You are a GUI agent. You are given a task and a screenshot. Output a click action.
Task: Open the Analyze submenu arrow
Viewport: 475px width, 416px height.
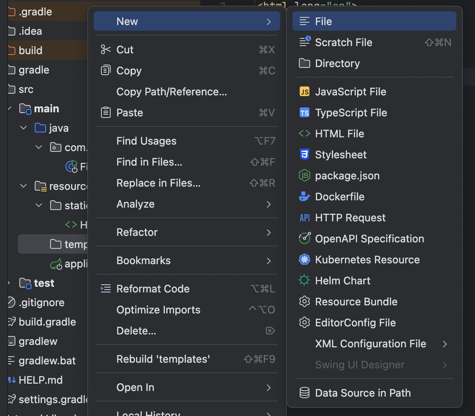pyautogui.click(x=268, y=204)
